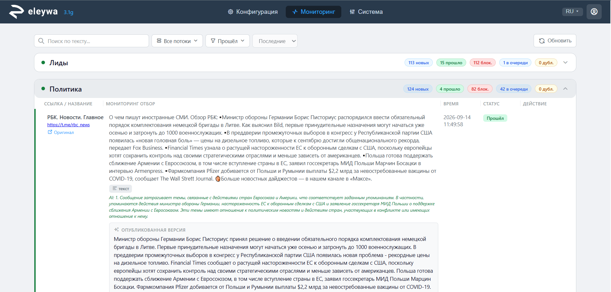Click the Прошёл status badge
The height and width of the screenshot is (292, 611).
tap(495, 118)
